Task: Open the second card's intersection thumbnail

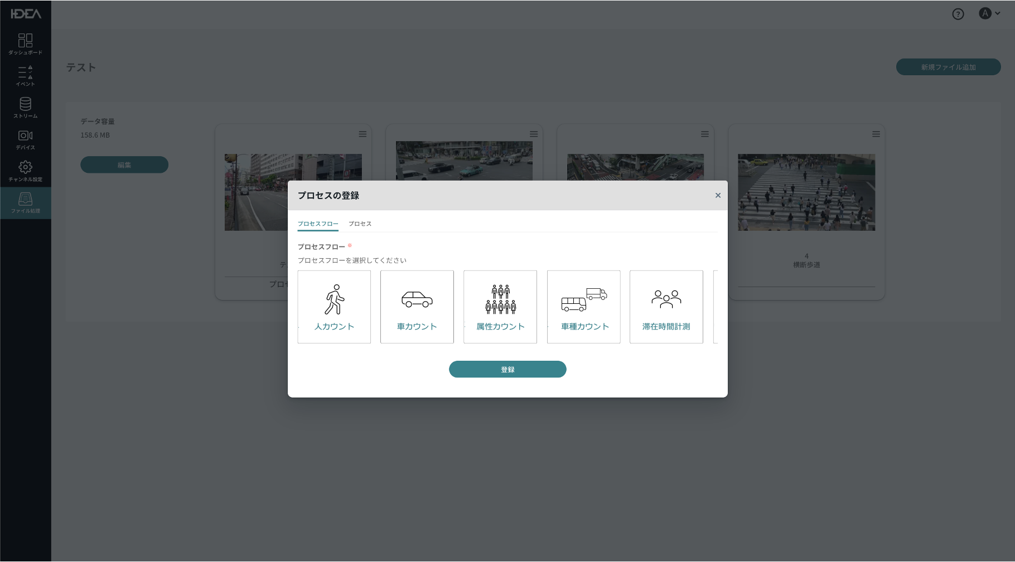Action: tap(464, 161)
